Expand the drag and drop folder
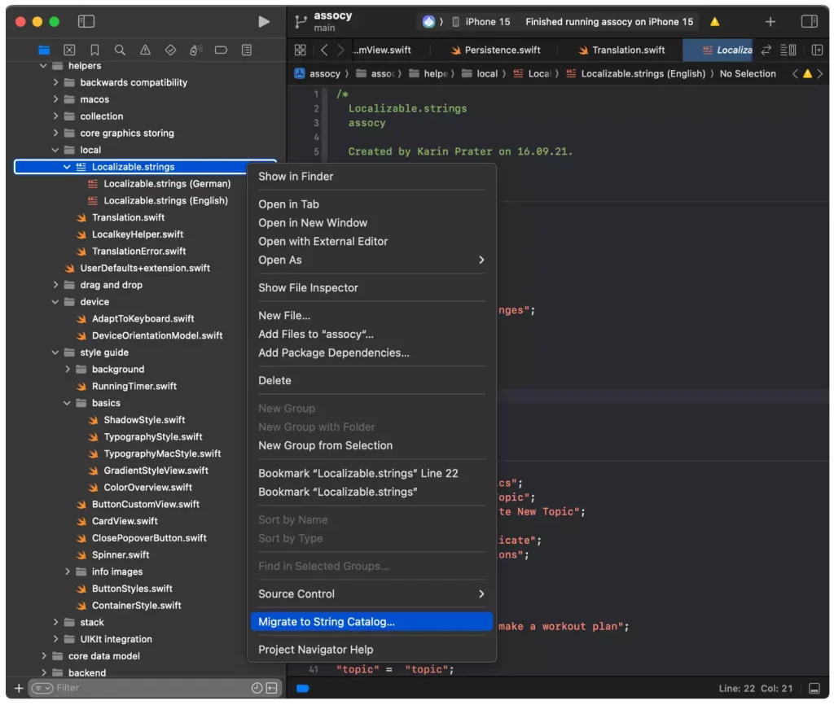 (55, 285)
